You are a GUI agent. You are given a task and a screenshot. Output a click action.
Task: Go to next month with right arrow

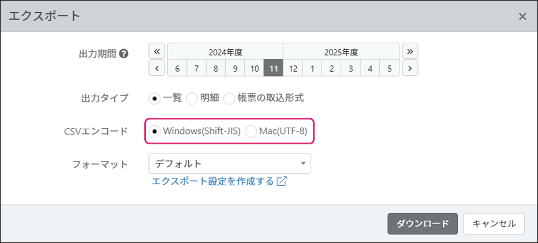click(410, 68)
